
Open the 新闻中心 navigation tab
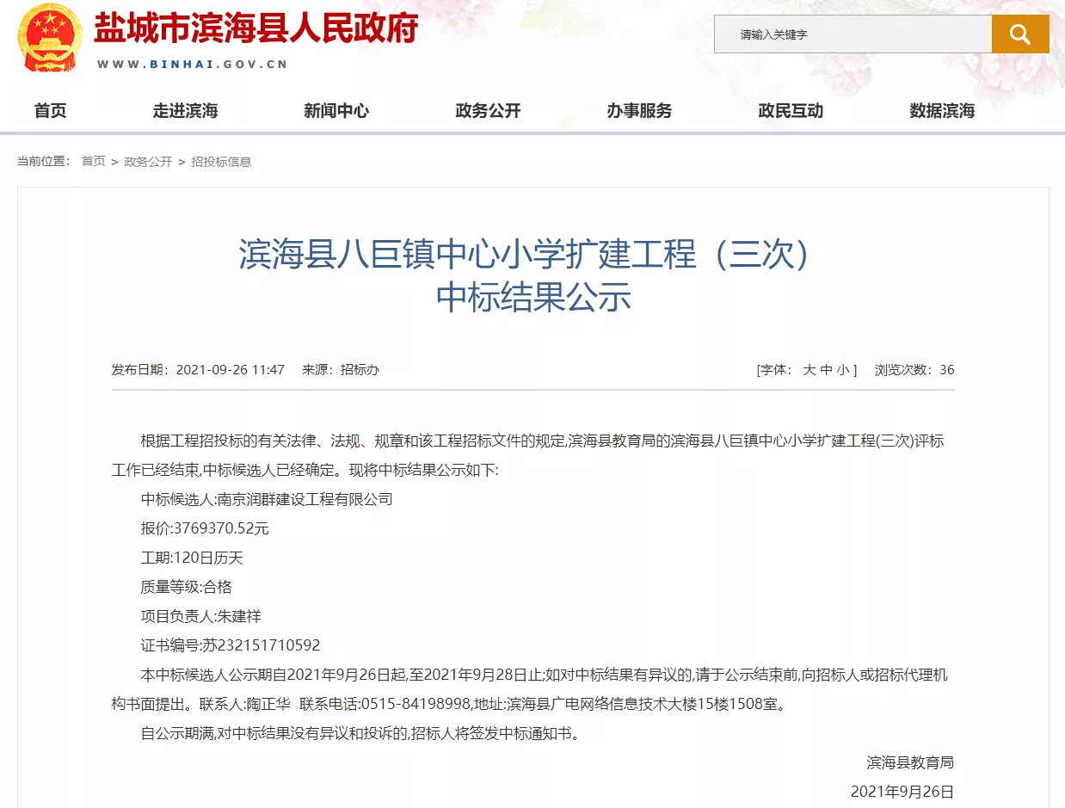(336, 111)
